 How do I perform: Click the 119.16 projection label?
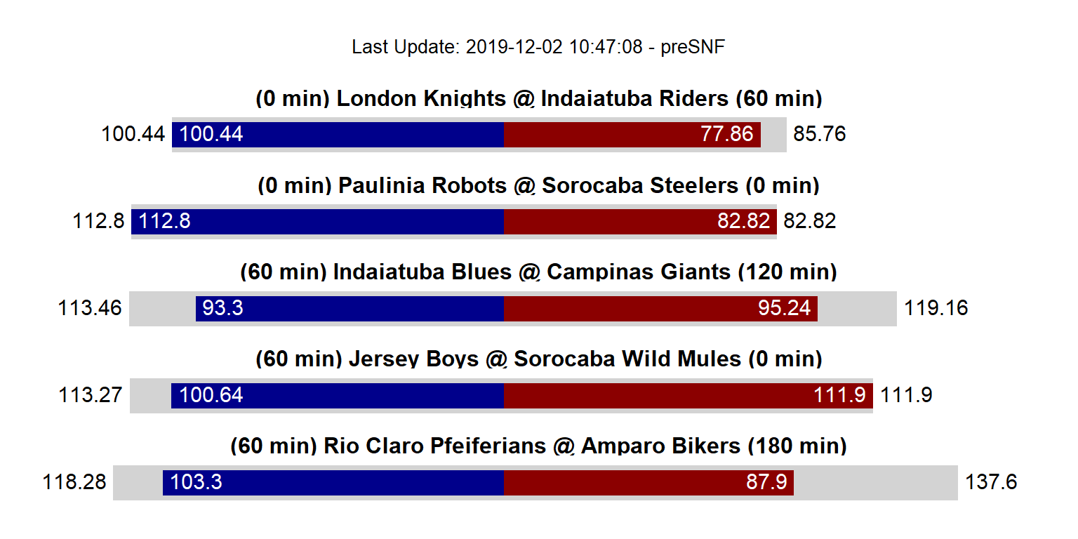click(936, 308)
